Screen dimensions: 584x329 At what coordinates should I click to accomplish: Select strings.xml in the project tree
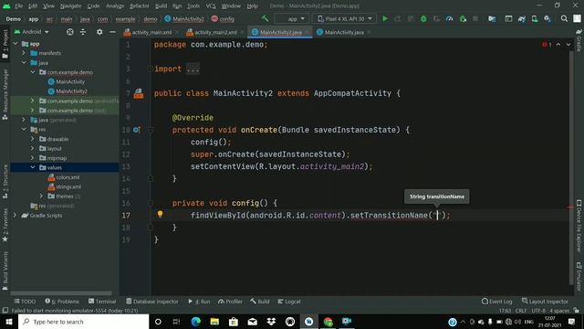click(68, 186)
